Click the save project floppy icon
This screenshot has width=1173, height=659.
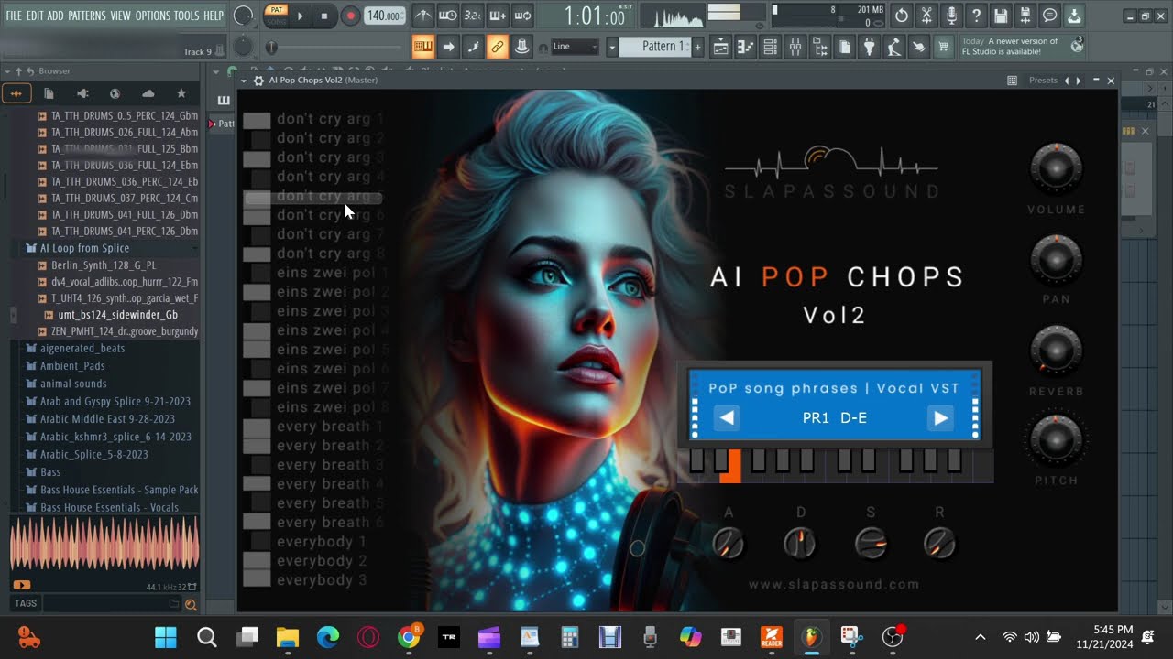coord(1001,16)
